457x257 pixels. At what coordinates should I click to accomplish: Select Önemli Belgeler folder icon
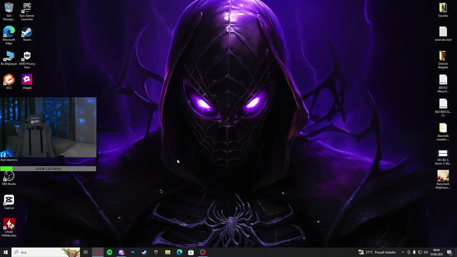pyautogui.click(x=443, y=60)
